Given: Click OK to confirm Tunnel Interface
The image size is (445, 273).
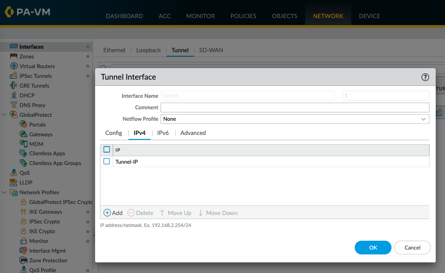Looking at the screenshot, I should point(373,247).
